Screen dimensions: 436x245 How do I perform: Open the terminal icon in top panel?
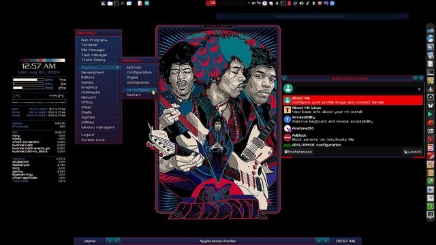116,3
